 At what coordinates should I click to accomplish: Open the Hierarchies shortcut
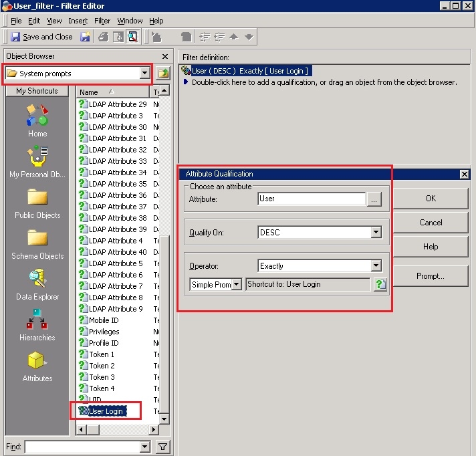(37, 325)
